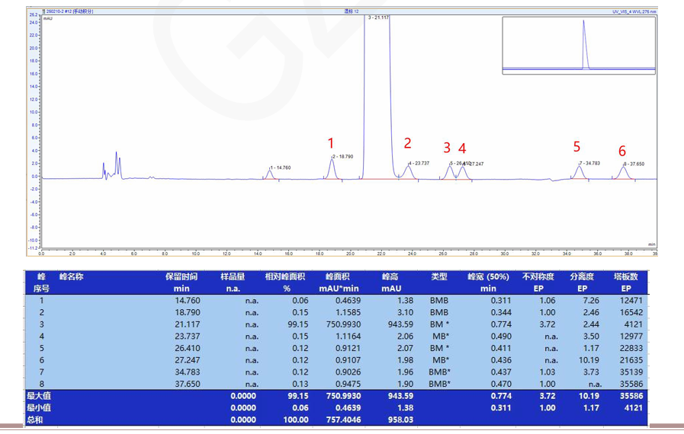Click the red annotation number 5
The image size is (684, 434).
(576, 147)
